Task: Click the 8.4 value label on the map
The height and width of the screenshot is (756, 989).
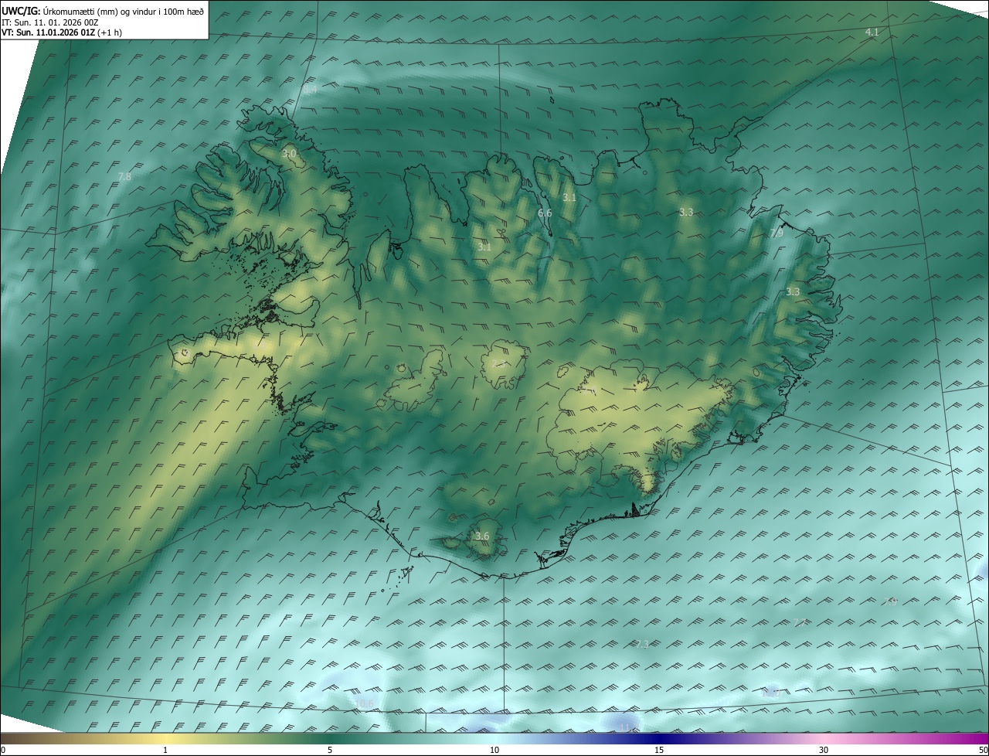Action: (x=310, y=90)
